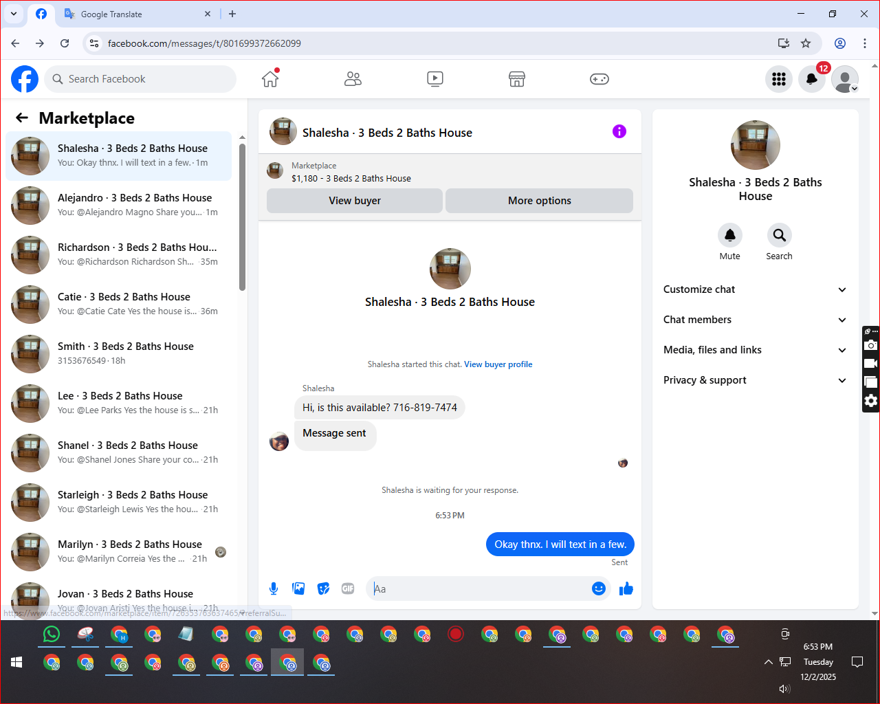Search in conversation using the magnifier icon
The image size is (880, 704).
(x=780, y=235)
